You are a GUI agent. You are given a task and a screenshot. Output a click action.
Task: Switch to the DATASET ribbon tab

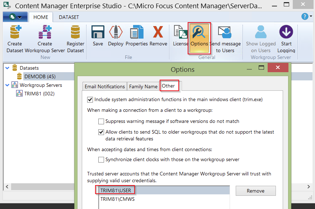69,17
